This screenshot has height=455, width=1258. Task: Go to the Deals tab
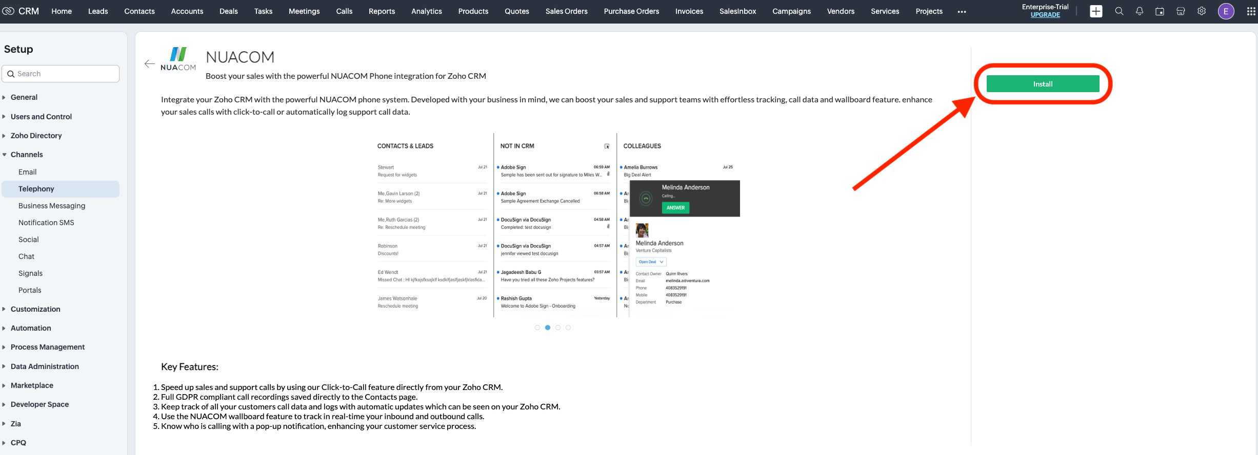point(229,11)
